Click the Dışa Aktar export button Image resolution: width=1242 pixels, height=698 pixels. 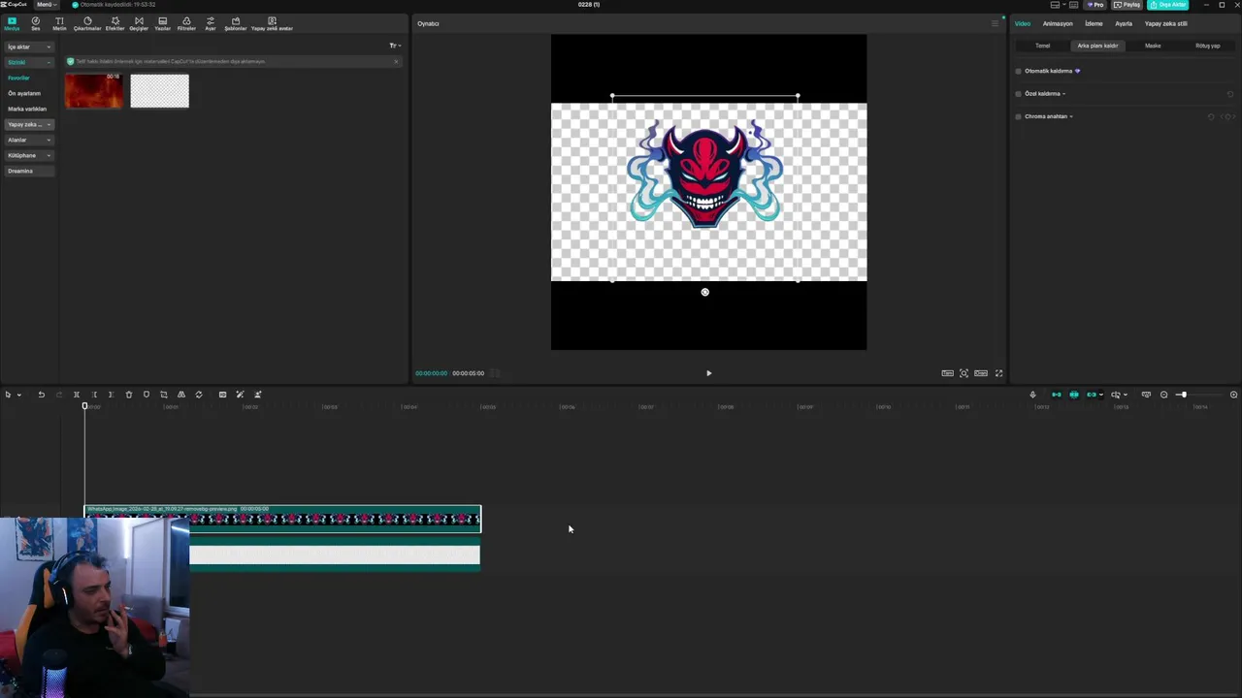pos(1168,5)
